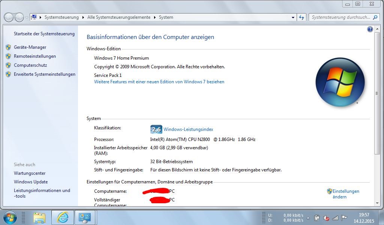Image resolution: width=384 pixels, height=225 pixels.
Task: Click the muted volume tray icon
Action: [326, 217]
